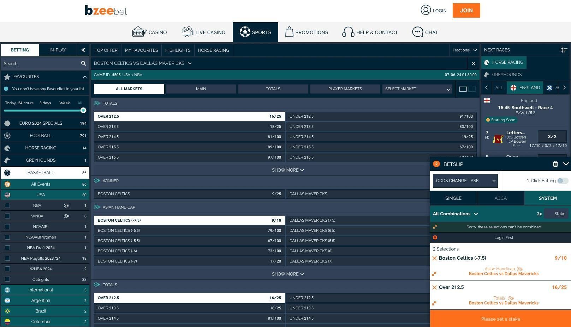
Task: Click cash-out icon beside first Totals header
Action: pos(97,103)
